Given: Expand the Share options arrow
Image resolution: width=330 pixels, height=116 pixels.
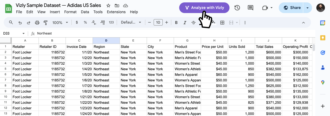Looking at the screenshot, I should click(308, 8).
